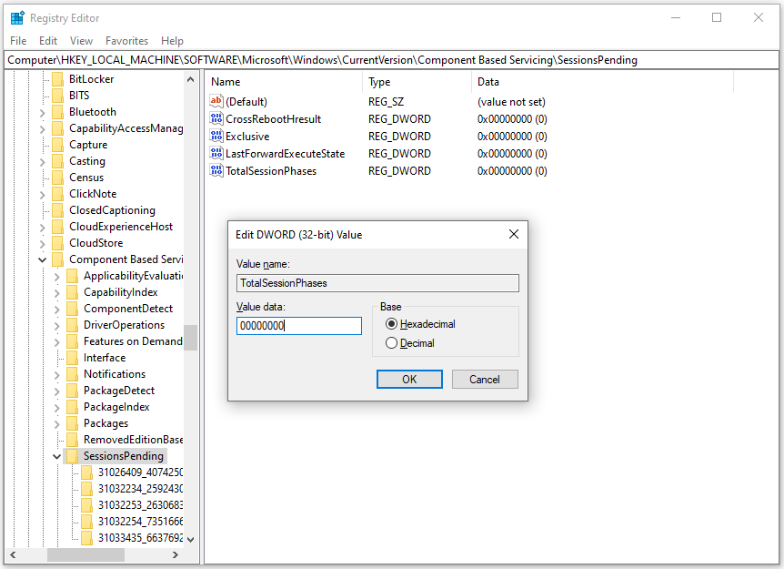Click the BITS folder icon
Viewport: 784px width, 569px height.
(x=58, y=96)
